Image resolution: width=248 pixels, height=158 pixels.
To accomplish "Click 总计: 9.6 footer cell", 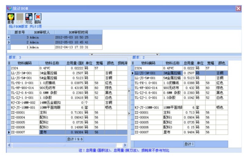I will [x=75, y=139].
